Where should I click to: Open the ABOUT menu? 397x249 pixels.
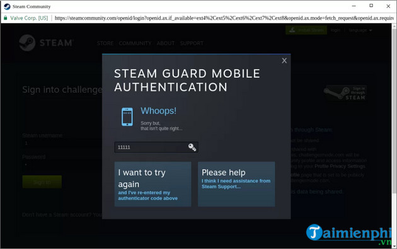[166, 43]
